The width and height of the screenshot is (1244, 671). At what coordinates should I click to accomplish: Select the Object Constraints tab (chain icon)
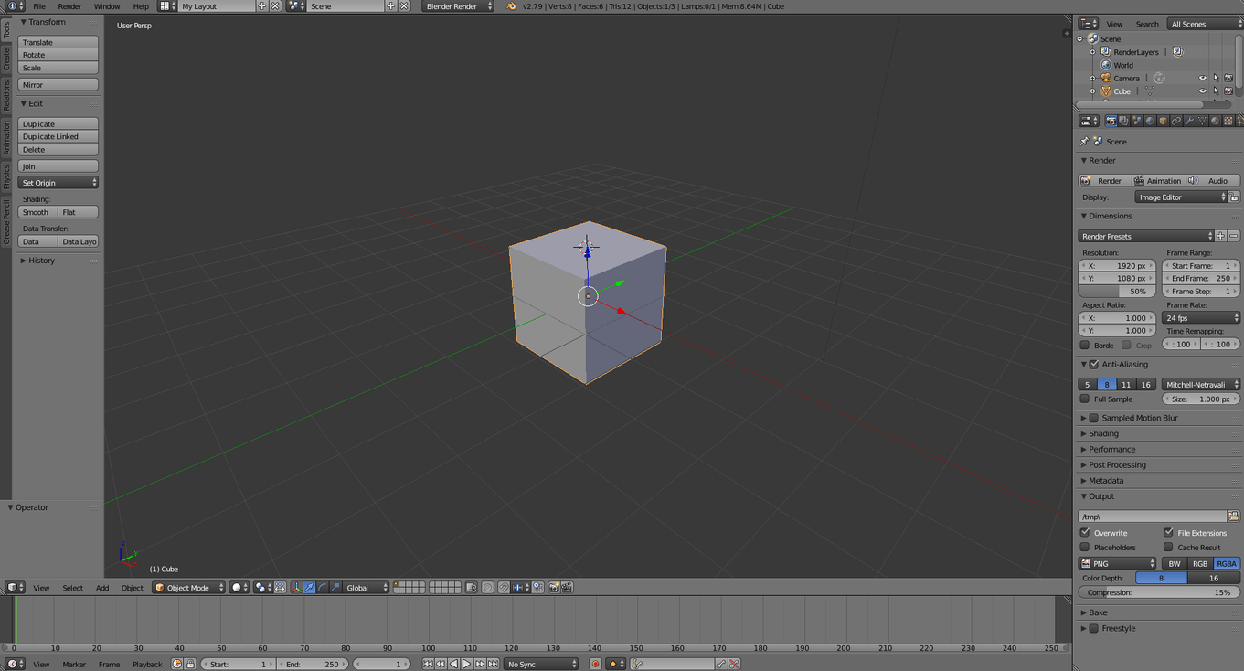[x=1175, y=120]
